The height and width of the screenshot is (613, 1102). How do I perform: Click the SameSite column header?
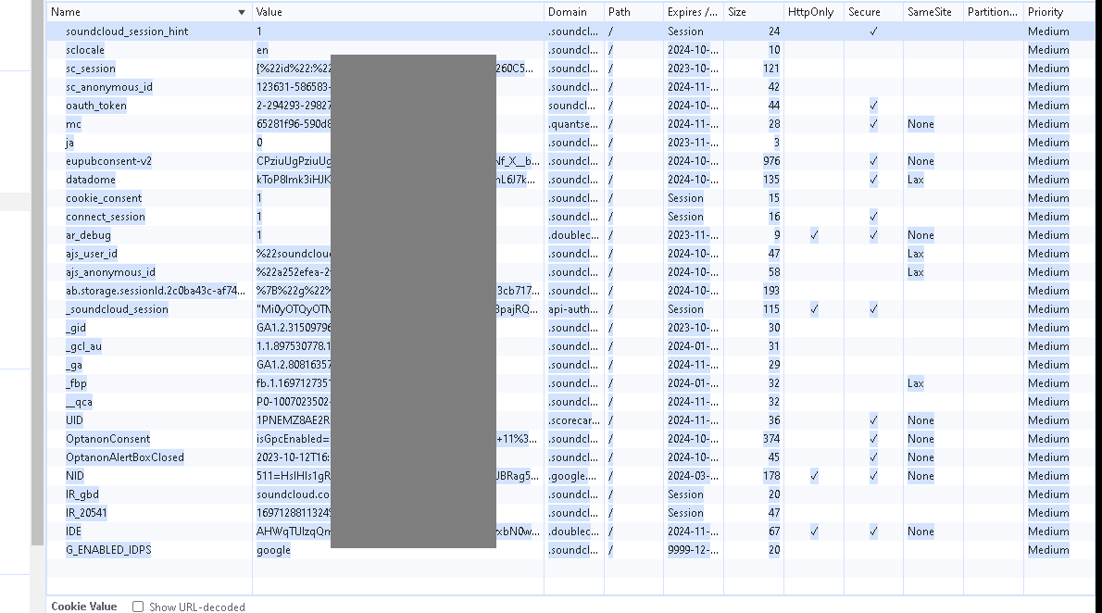click(x=933, y=12)
